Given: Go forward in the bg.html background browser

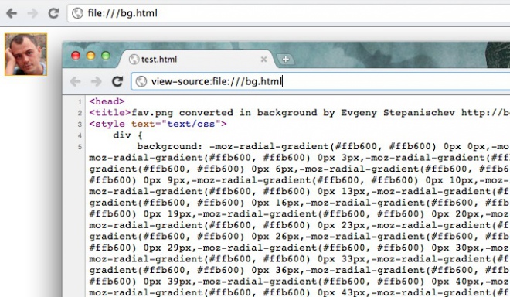Looking at the screenshot, I should (x=32, y=13).
